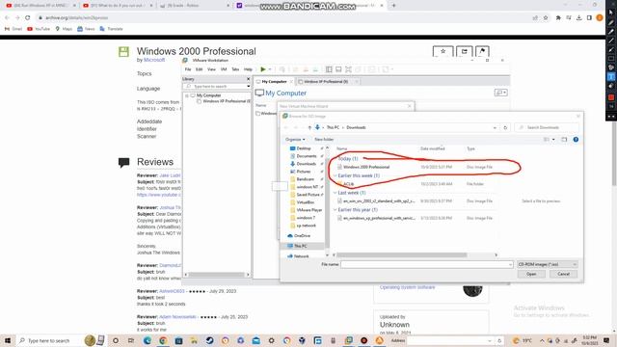Click the blue help icon in file dialog
This screenshot has width=617, height=347.
coord(576,139)
